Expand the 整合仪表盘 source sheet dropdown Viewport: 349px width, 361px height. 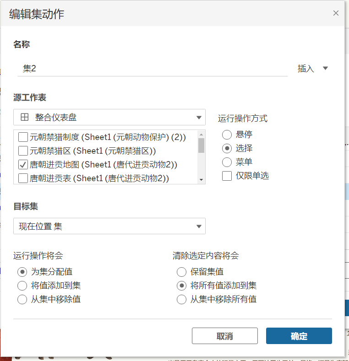coord(199,118)
